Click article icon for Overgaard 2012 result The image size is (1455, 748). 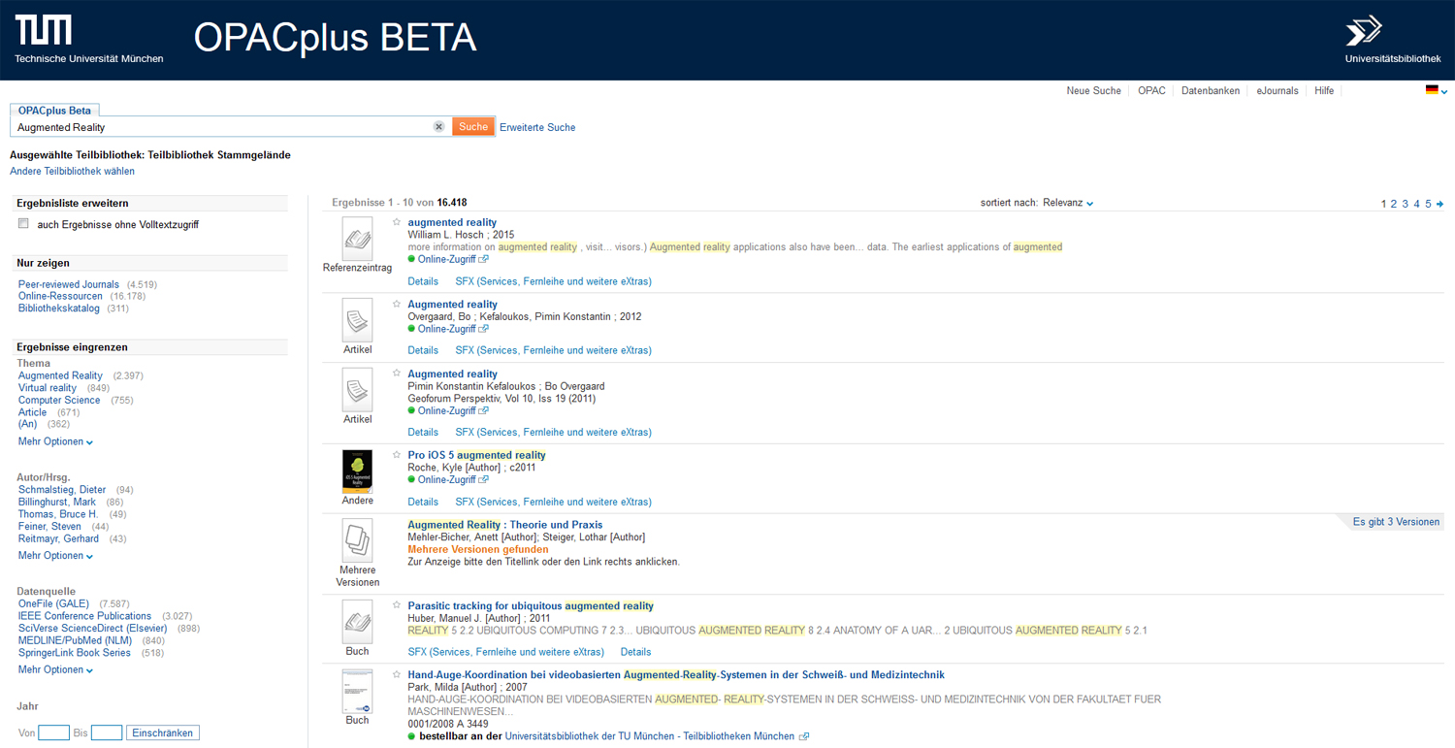coord(357,319)
